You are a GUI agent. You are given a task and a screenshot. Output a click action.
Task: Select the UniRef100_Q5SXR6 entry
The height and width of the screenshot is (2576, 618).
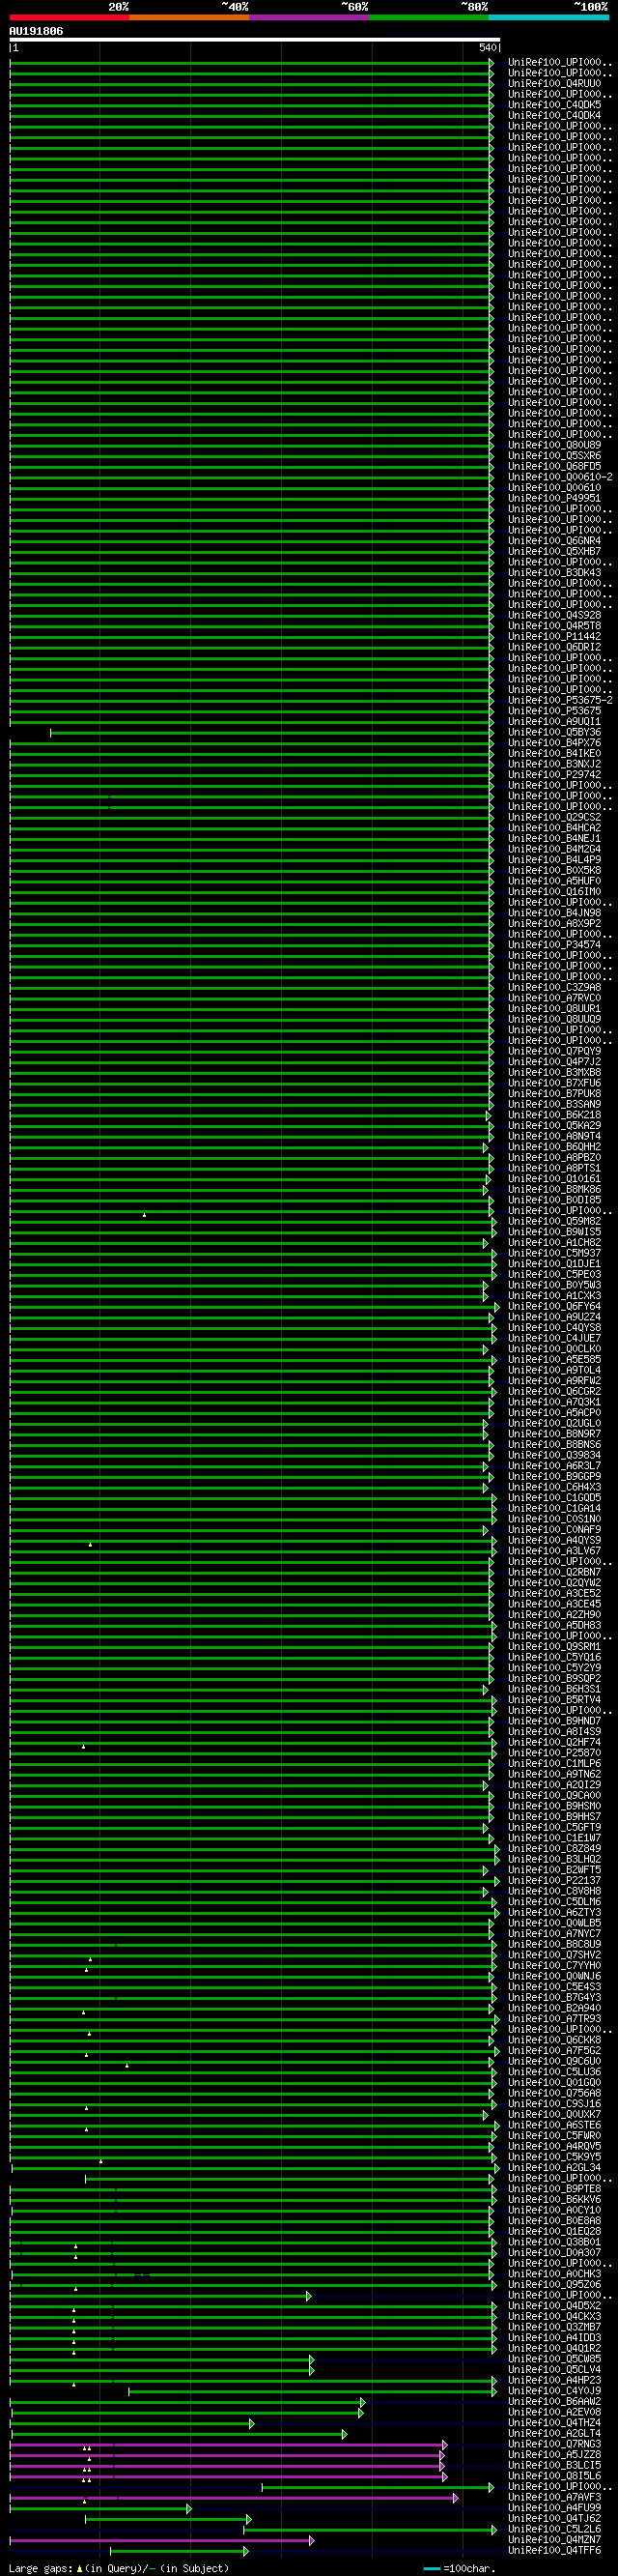pyautogui.click(x=554, y=456)
